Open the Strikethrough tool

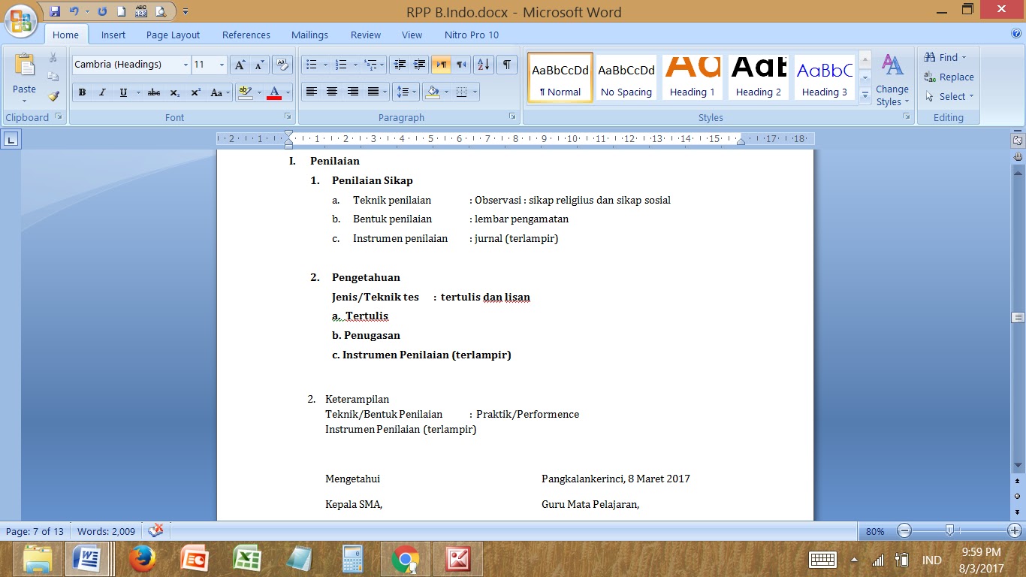coord(153,92)
